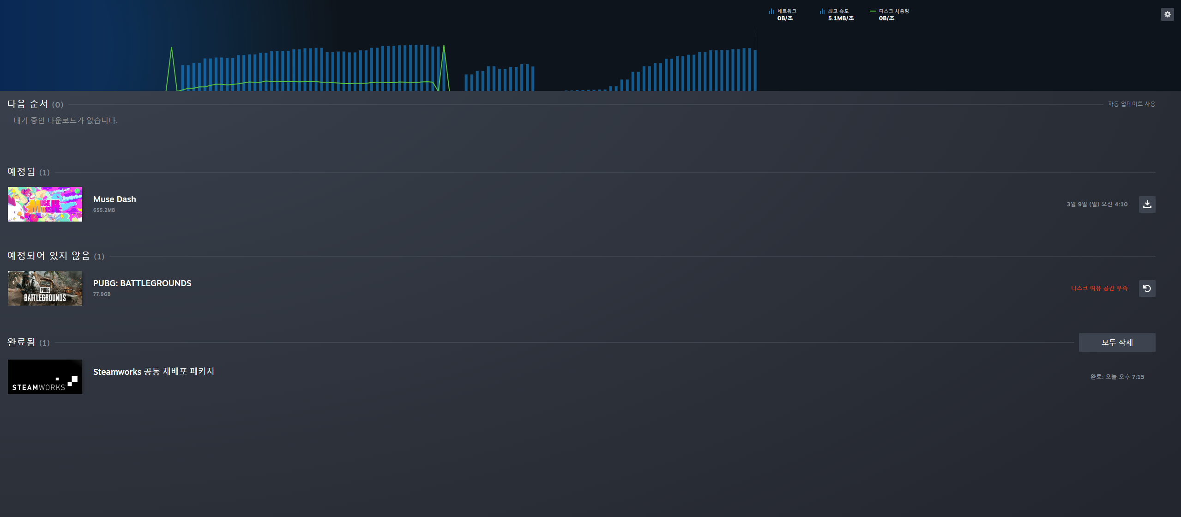Click Muse Dash download now icon
Image resolution: width=1181 pixels, height=517 pixels.
[x=1147, y=204]
